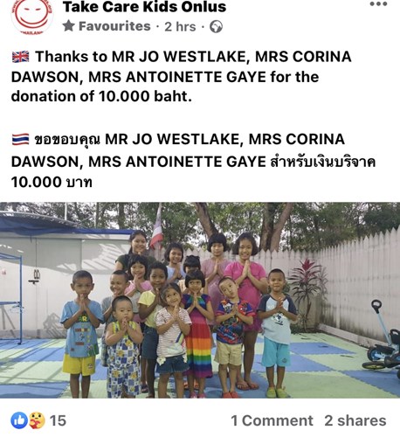Open the 1 Comment link
This screenshot has height=437, width=400.
click(x=272, y=420)
